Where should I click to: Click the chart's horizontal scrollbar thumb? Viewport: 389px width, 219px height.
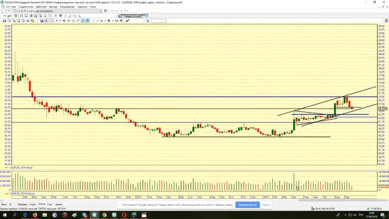[x=342, y=200]
